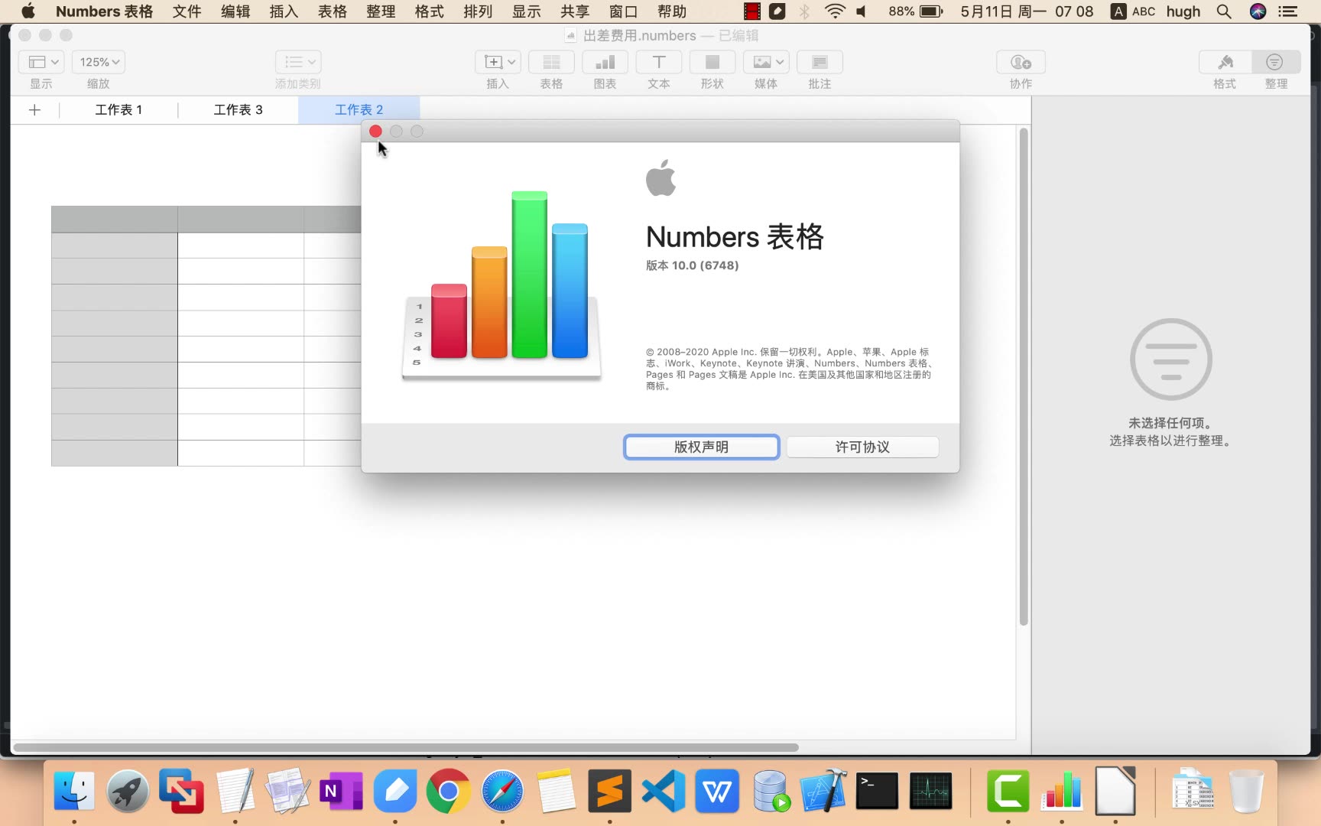Image resolution: width=1321 pixels, height=826 pixels.
Task: Open Terminal from the Dock
Action: click(877, 791)
